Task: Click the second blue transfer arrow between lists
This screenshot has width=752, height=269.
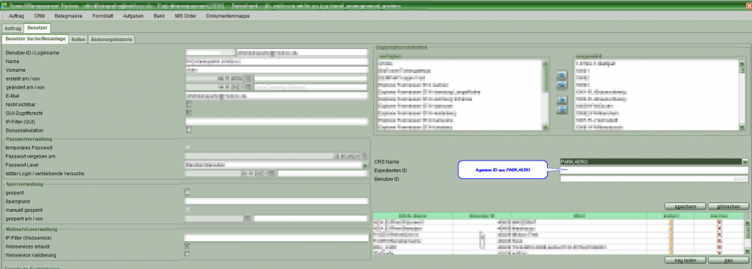Action: click(562, 85)
